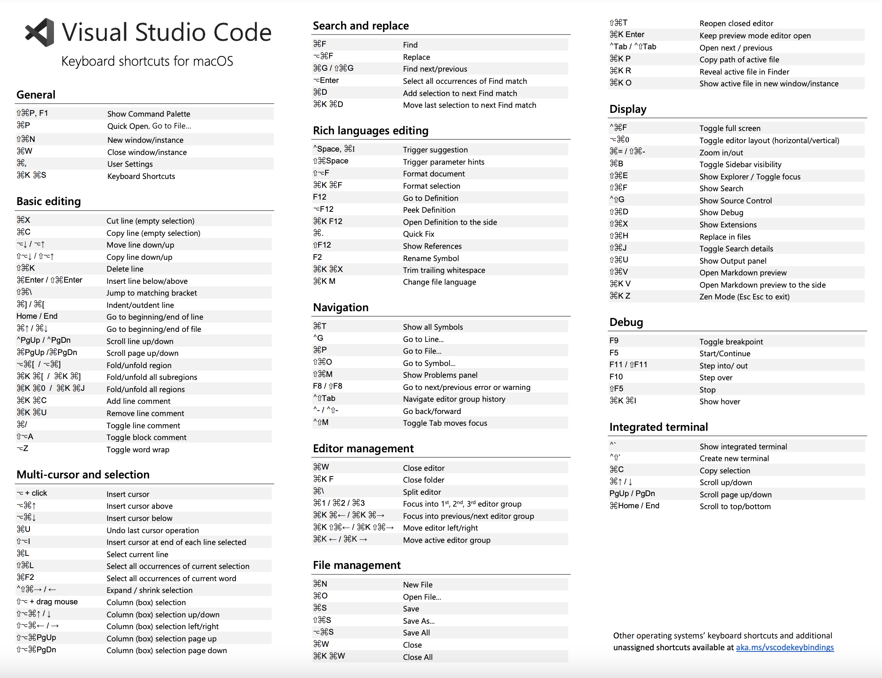Viewport: 882px width, 678px height.
Task: Click the Show Command Palette row
Action: [148, 114]
